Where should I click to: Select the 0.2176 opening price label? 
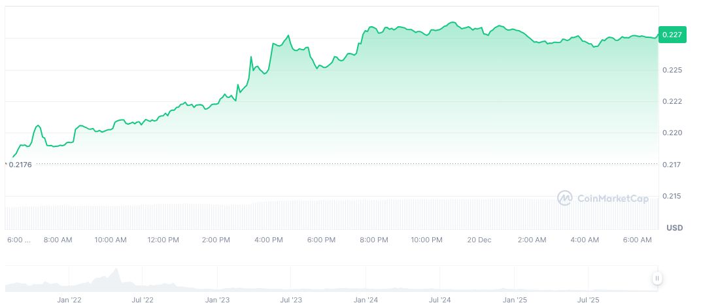pyautogui.click(x=20, y=164)
